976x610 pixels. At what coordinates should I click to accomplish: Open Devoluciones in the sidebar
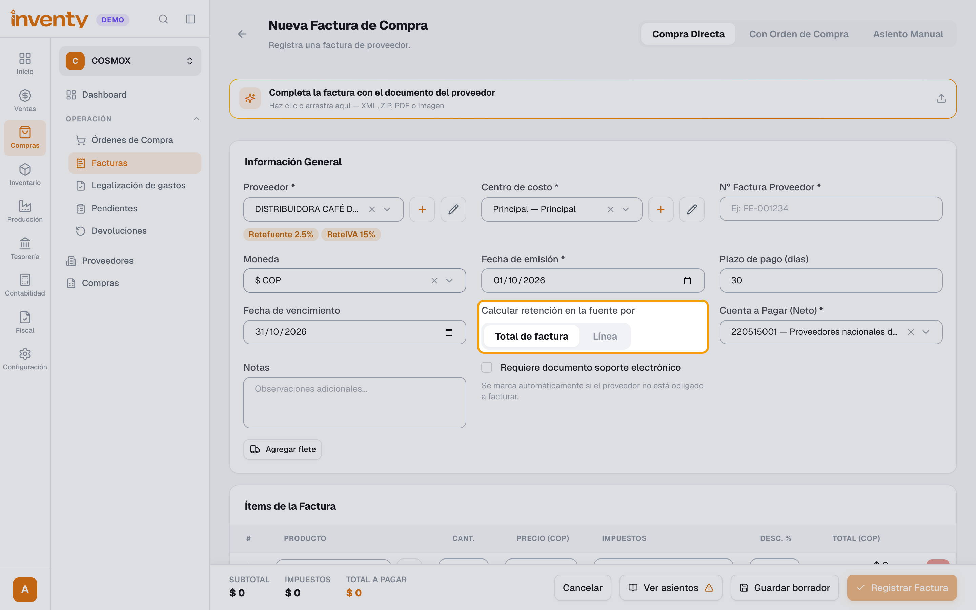coord(135,231)
